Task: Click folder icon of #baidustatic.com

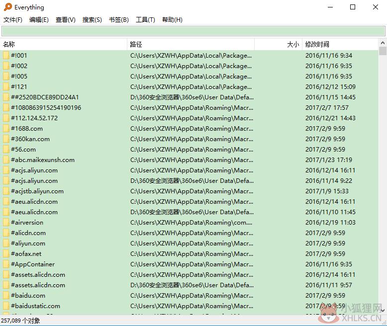Action: pyautogui.click(x=6, y=306)
